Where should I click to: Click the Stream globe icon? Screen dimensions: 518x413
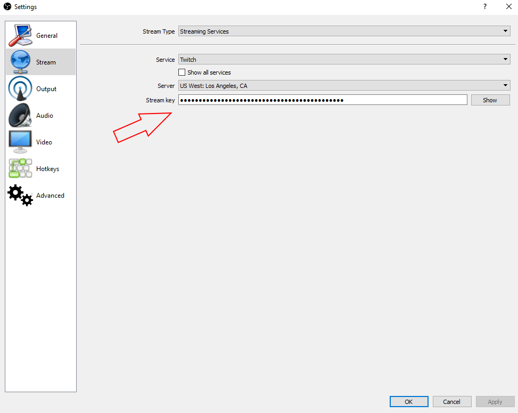(x=20, y=62)
